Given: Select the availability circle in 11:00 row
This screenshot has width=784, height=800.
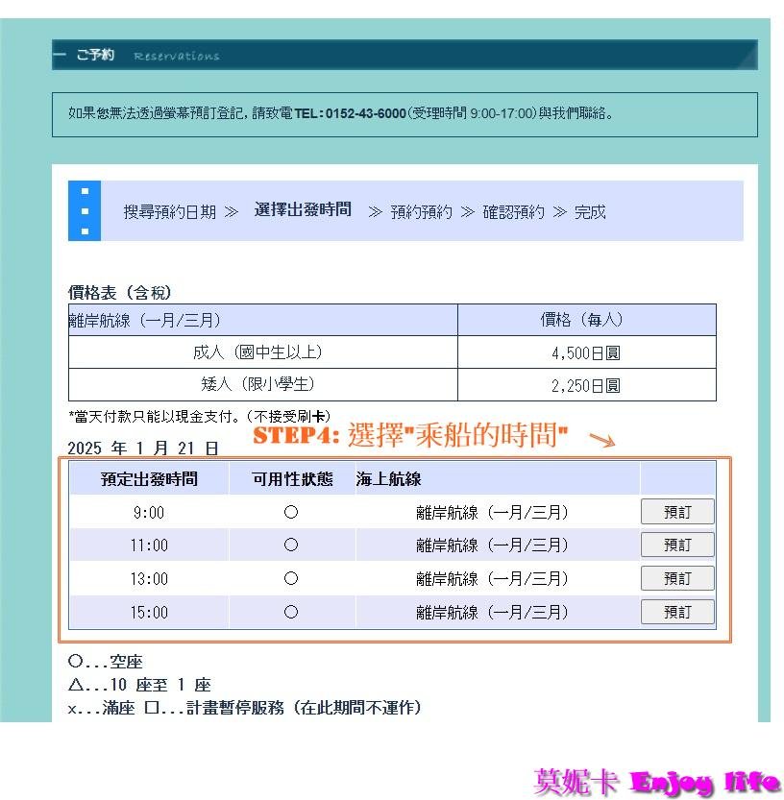Looking at the screenshot, I should pos(291,545).
